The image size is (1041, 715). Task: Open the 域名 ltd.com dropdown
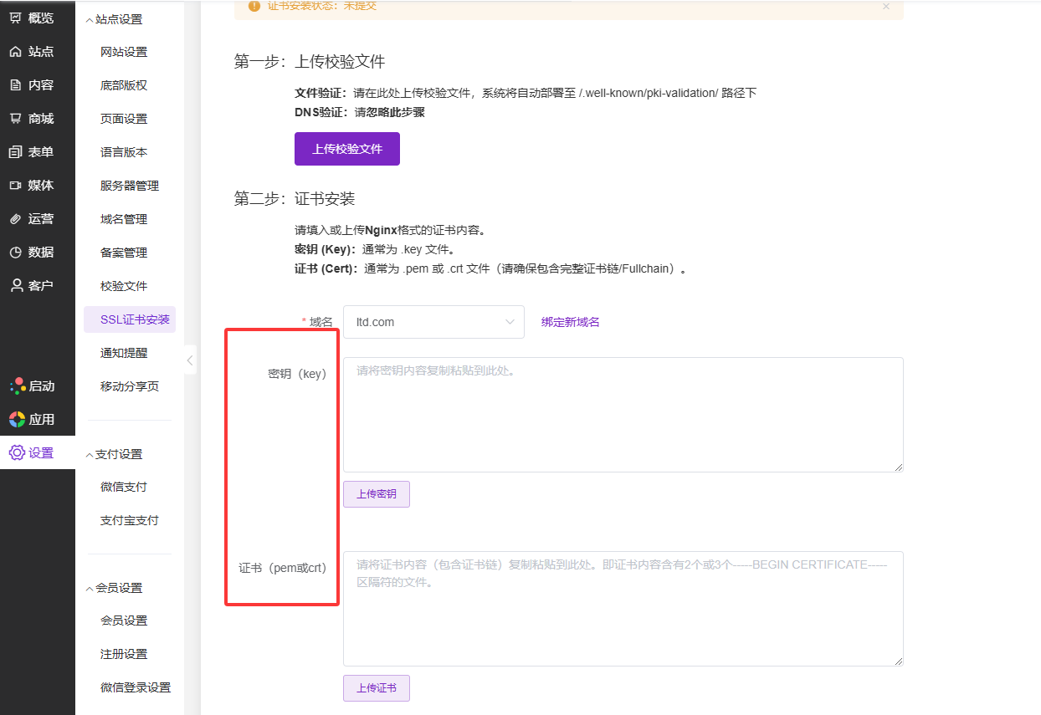[433, 322]
